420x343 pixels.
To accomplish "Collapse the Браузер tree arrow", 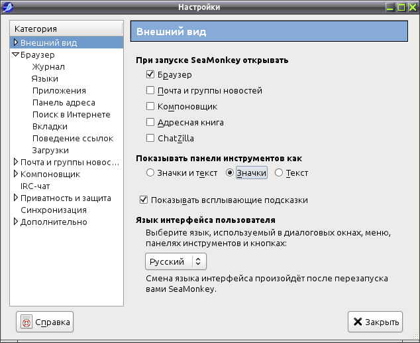I will pos(16,54).
